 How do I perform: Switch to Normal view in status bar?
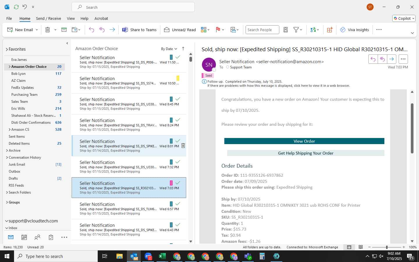tap(349, 247)
